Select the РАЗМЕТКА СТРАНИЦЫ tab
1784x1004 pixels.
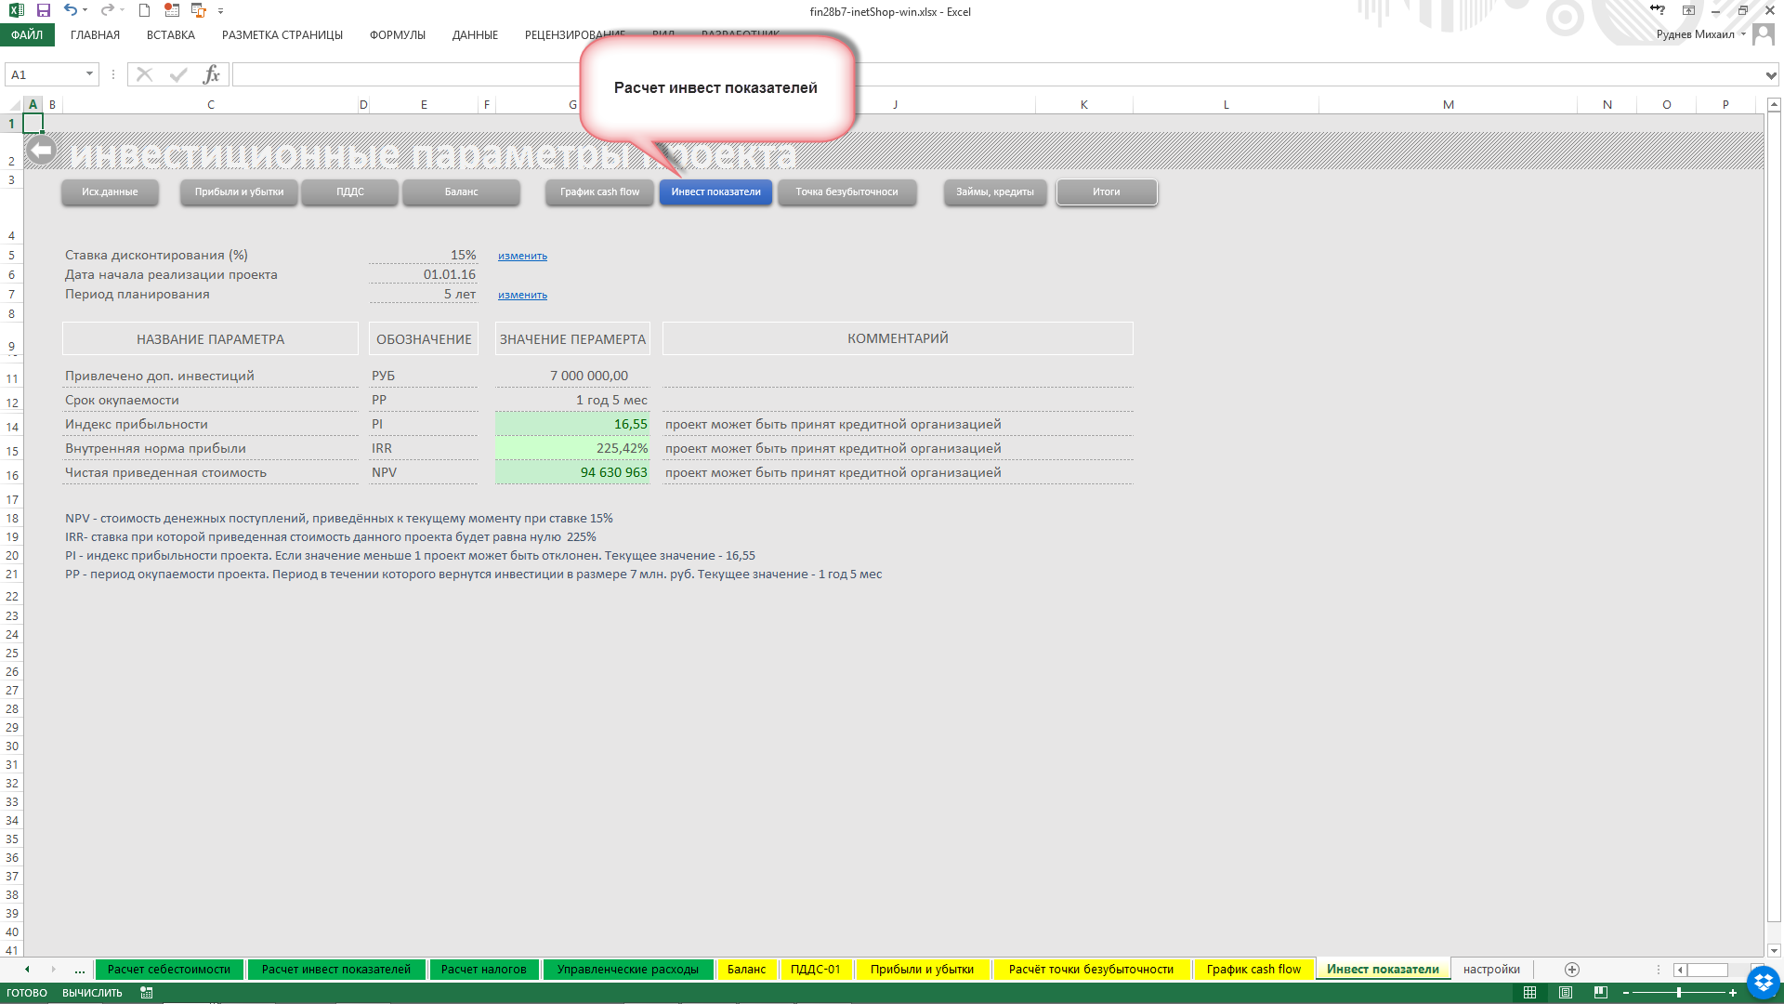[282, 34]
